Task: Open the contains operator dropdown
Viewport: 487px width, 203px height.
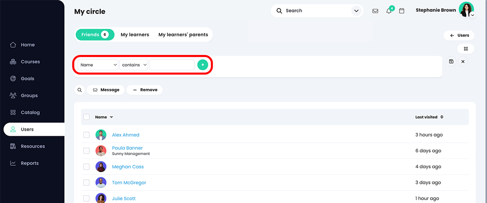Action: click(134, 65)
